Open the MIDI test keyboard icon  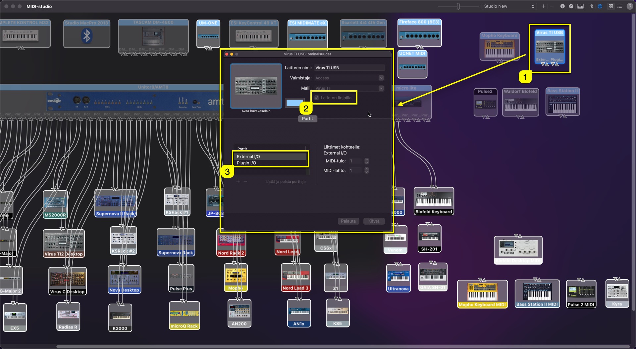[580, 6]
